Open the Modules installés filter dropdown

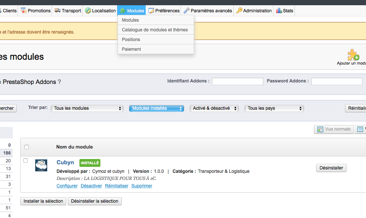tap(157, 108)
